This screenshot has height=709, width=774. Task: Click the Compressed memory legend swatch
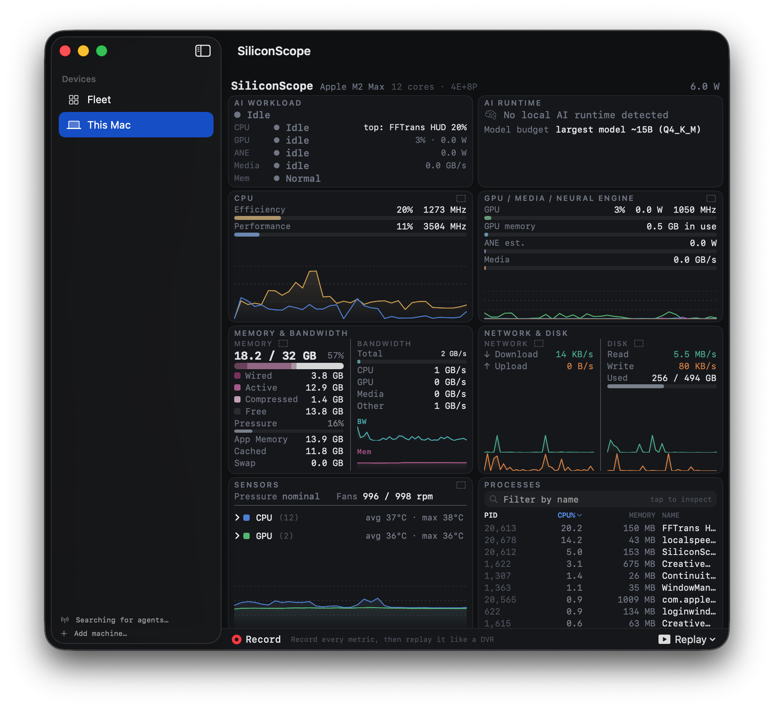pos(237,399)
